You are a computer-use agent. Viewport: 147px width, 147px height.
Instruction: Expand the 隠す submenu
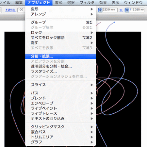coord(60,43)
